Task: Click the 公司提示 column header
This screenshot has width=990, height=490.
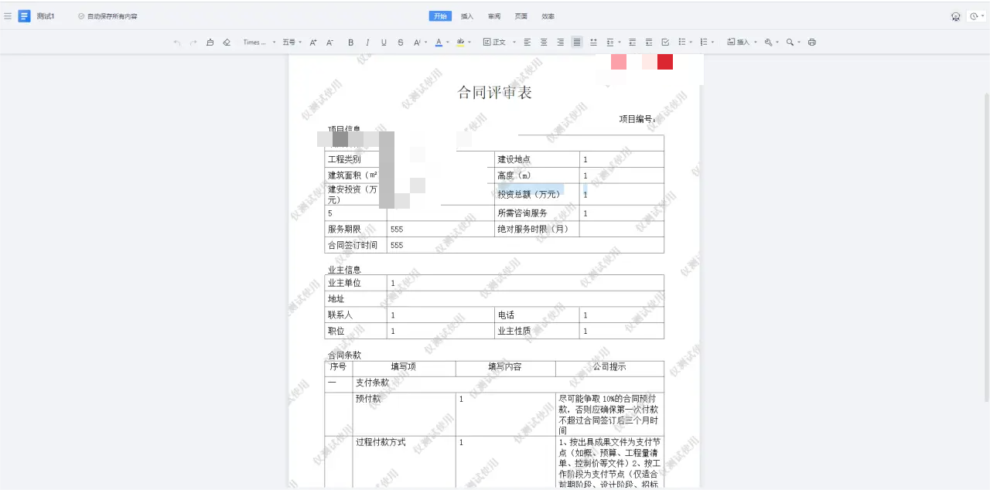Action: click(x=609, y=367)
